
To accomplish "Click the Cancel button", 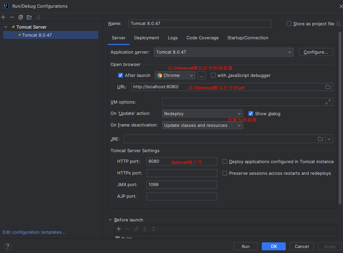I will pos(302,246).
